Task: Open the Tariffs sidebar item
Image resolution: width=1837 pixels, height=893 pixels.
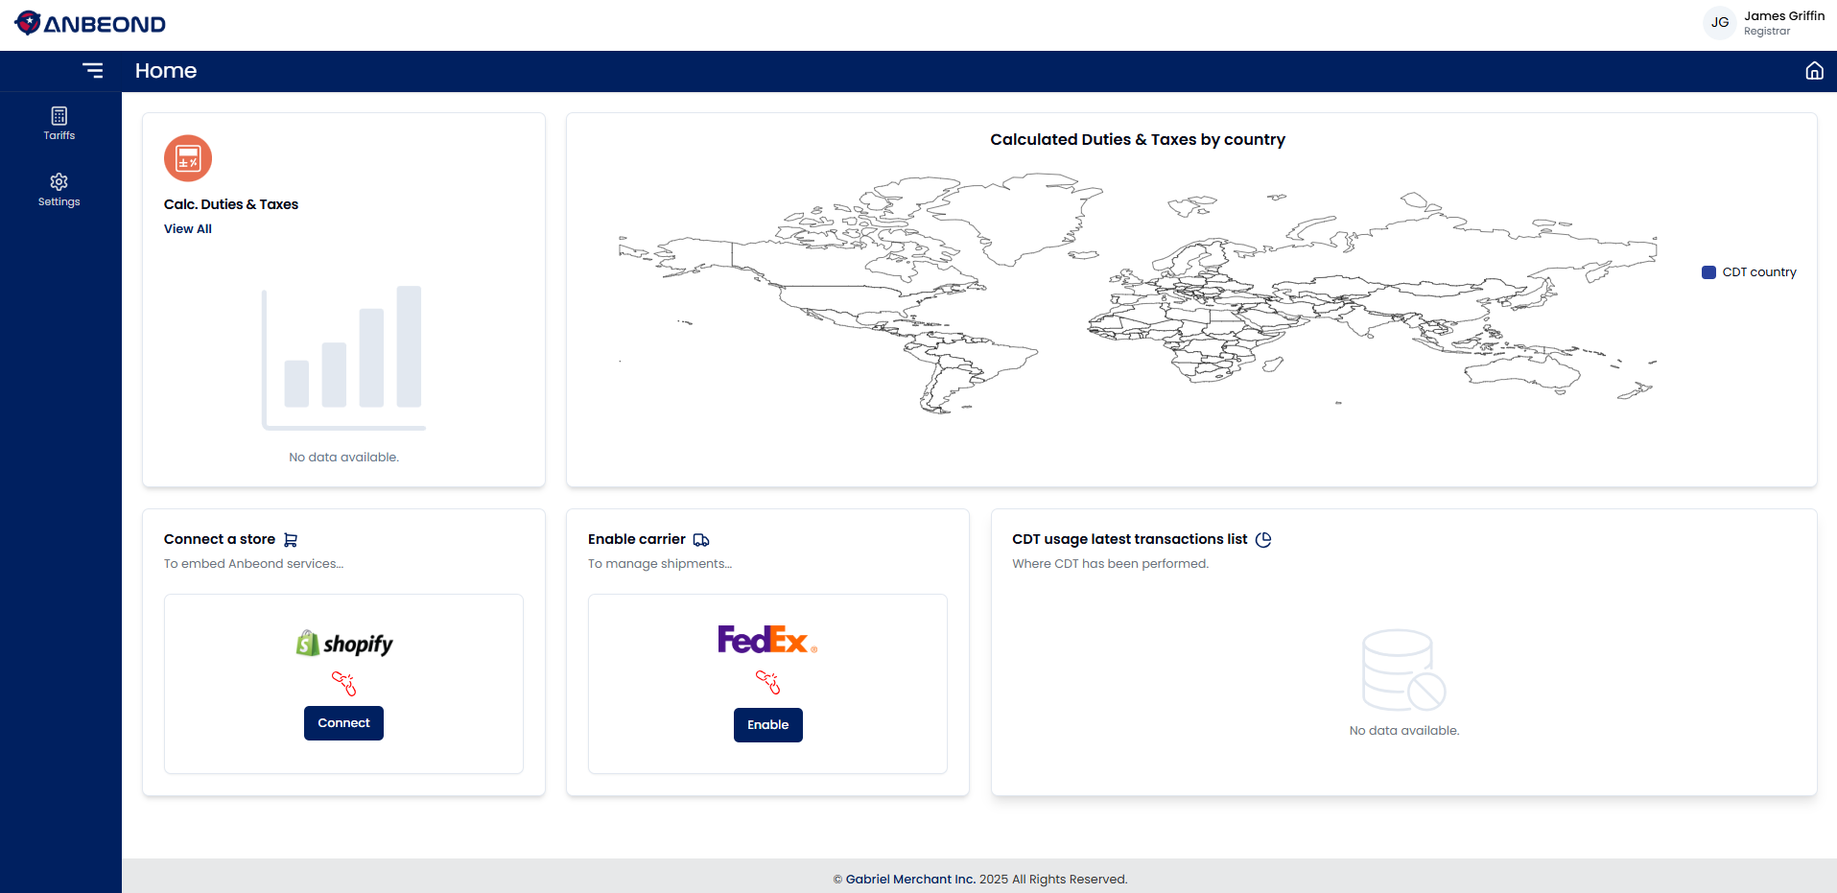Action: (x=59, y=124)
